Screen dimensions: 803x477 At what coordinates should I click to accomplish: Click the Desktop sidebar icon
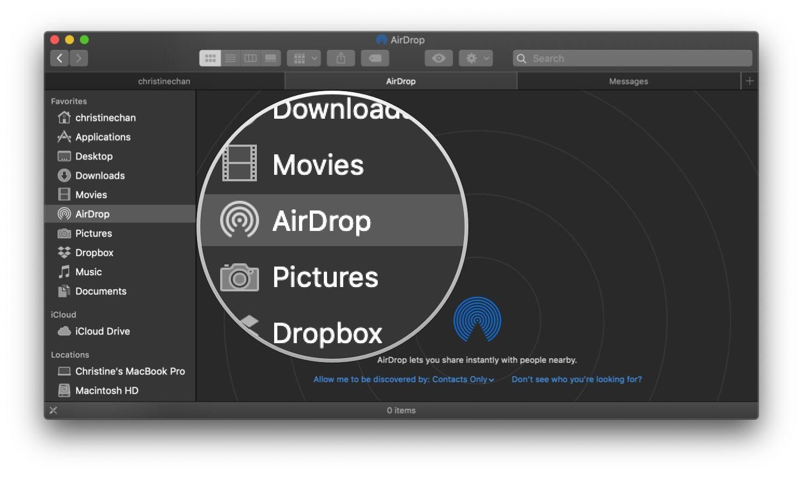pos(64,156)
